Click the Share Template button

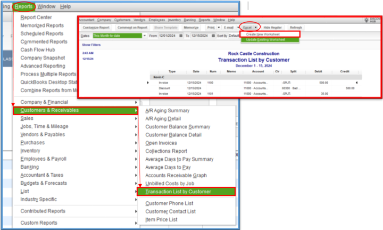point(165,28)
